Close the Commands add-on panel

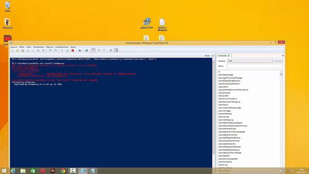click(283, 56)
